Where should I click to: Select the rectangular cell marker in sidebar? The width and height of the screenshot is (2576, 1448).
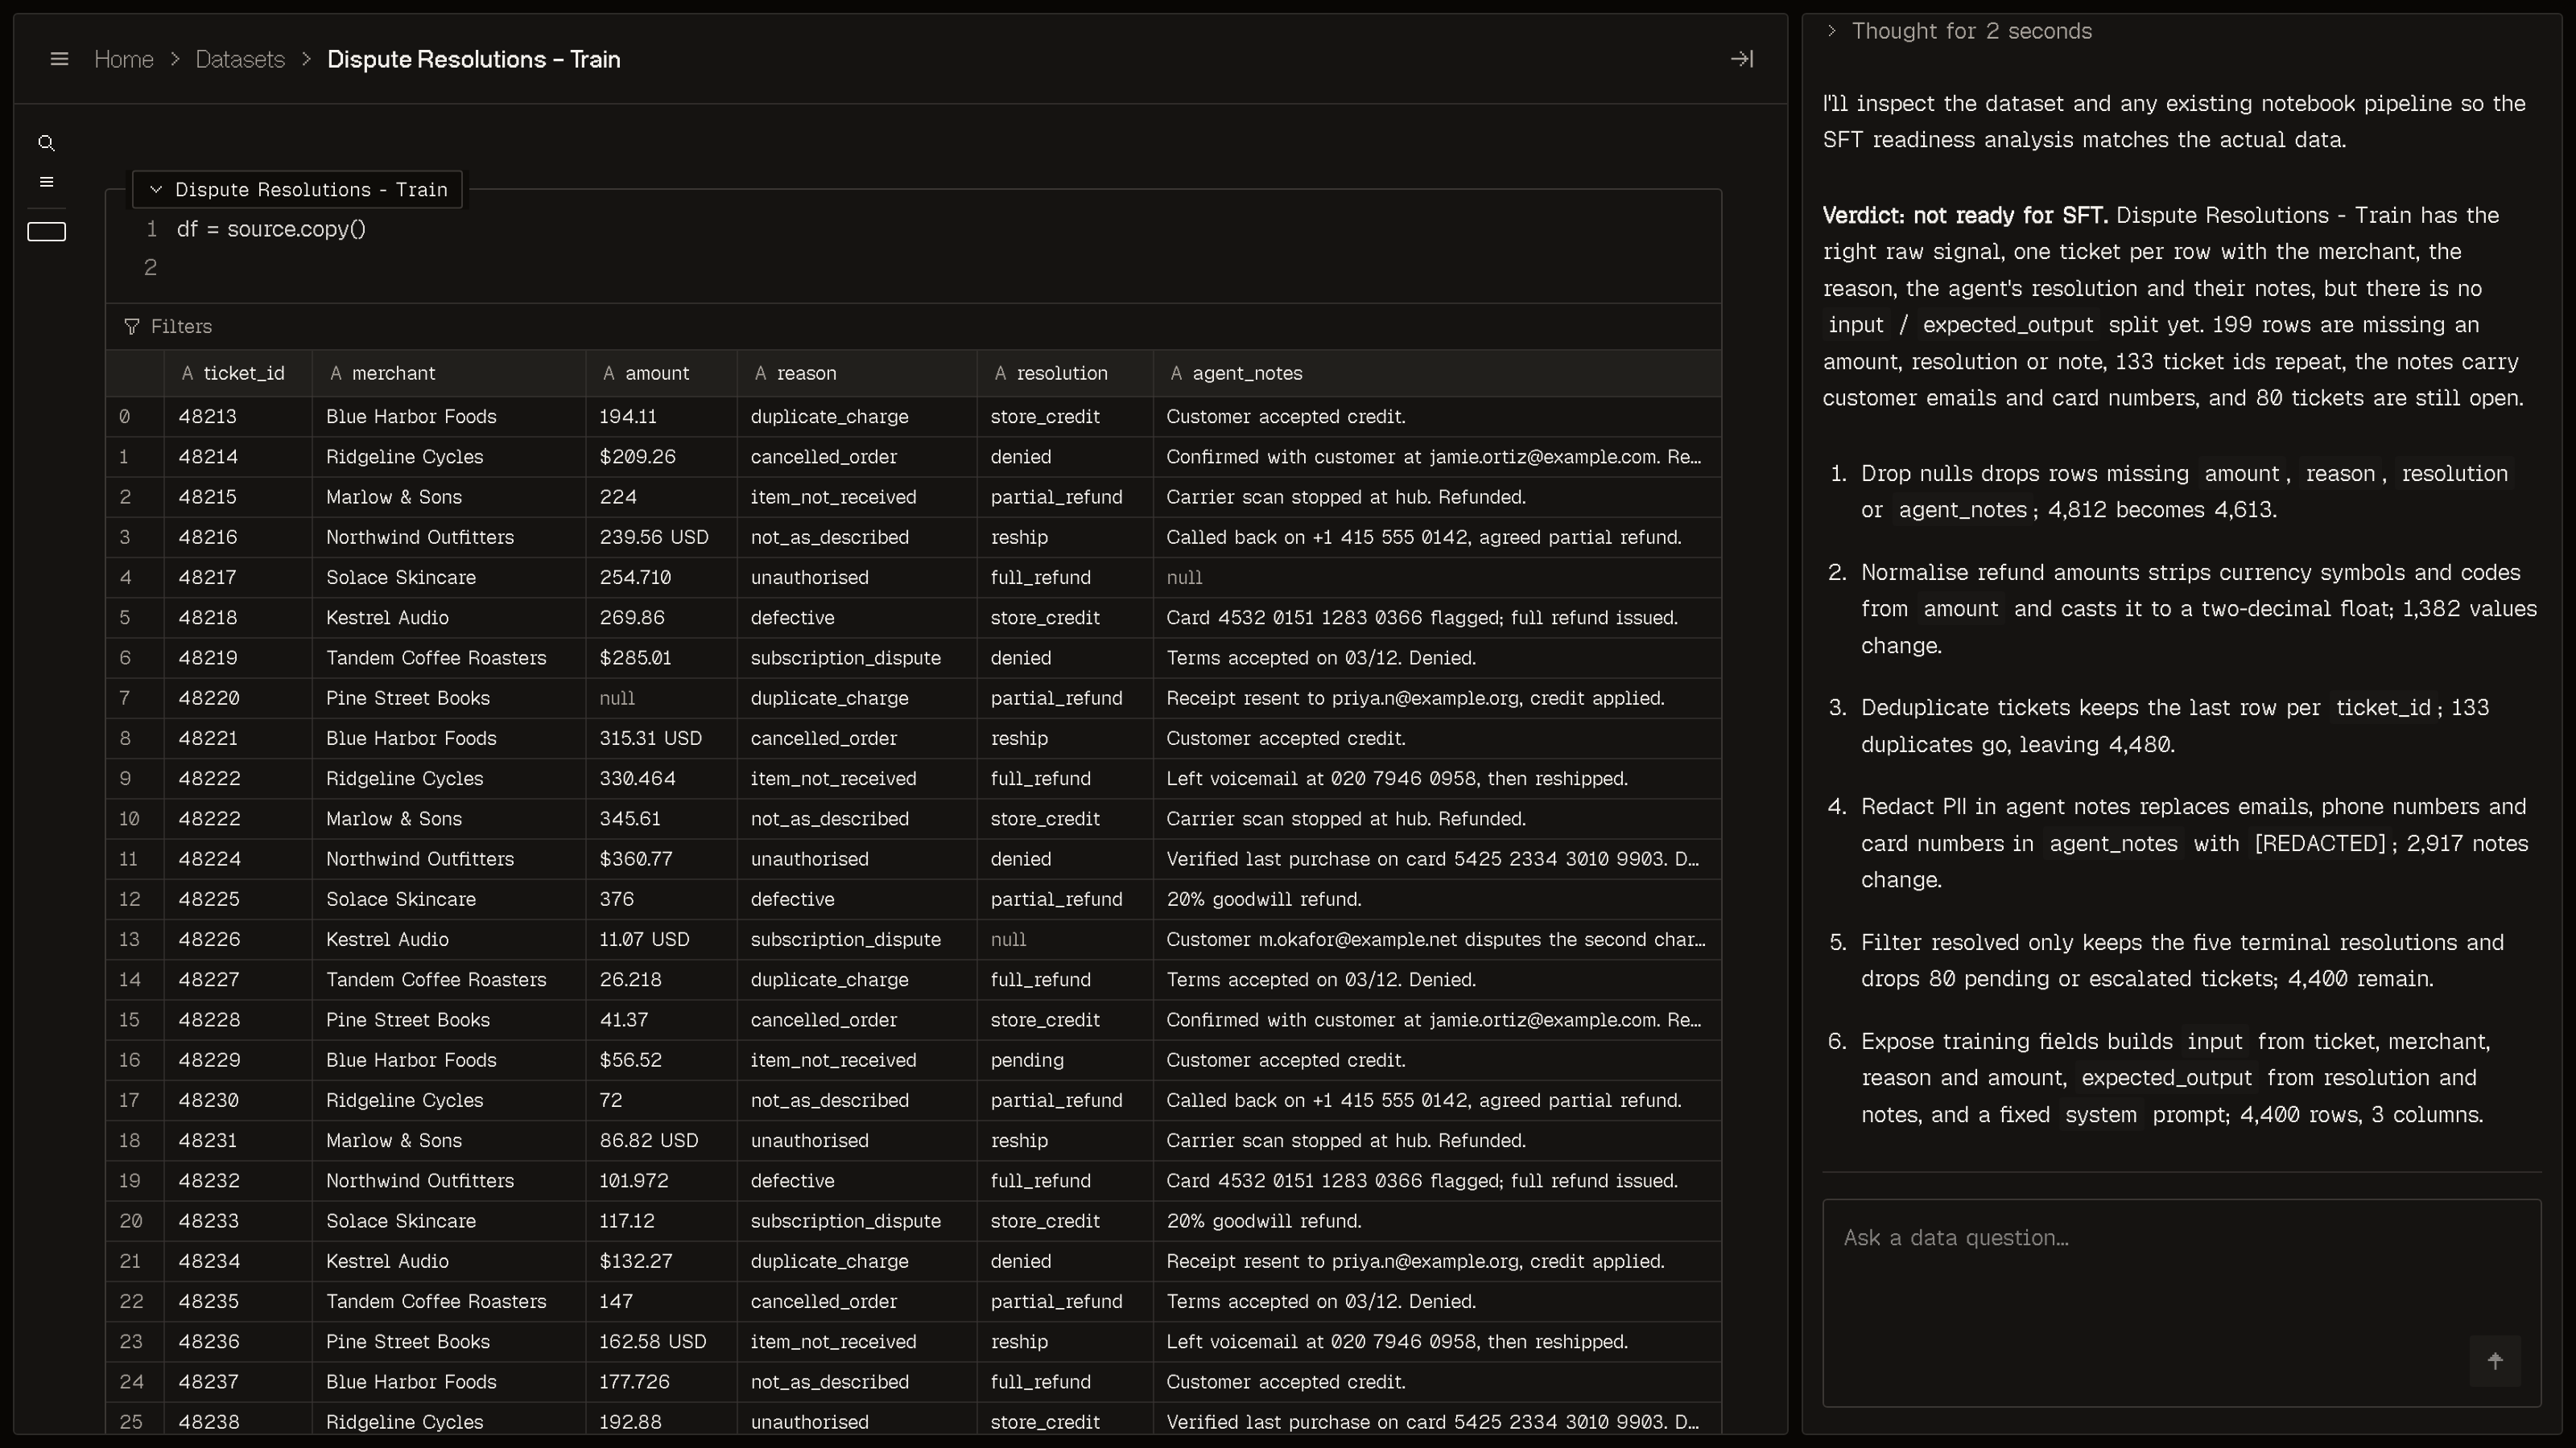click(46, 232)
